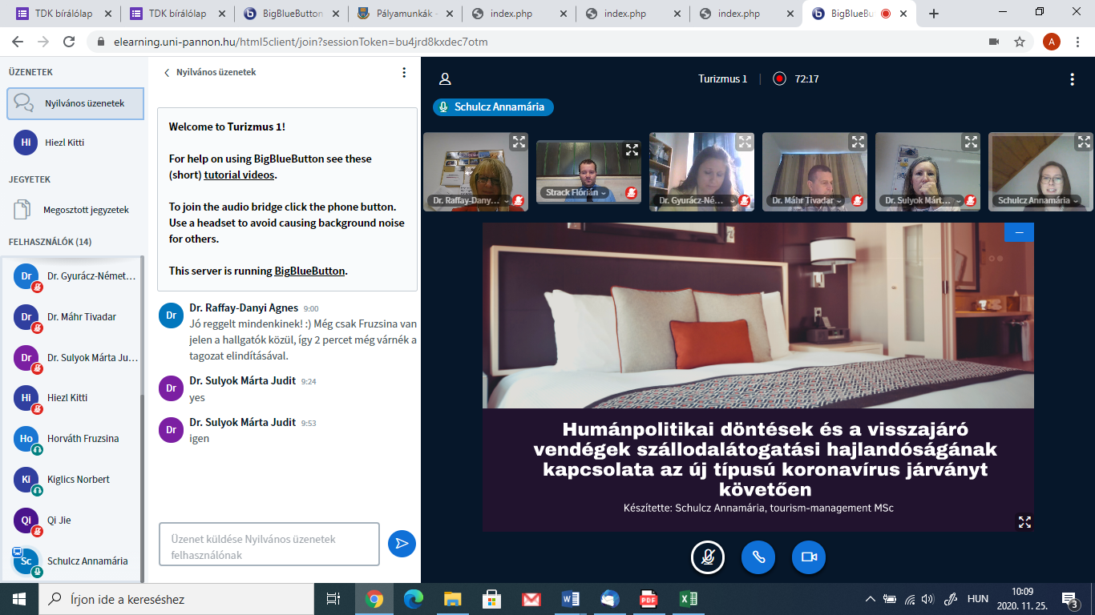Bookmark this page with the star icon
This screenshot has height=615, width=1095.
1020,42
